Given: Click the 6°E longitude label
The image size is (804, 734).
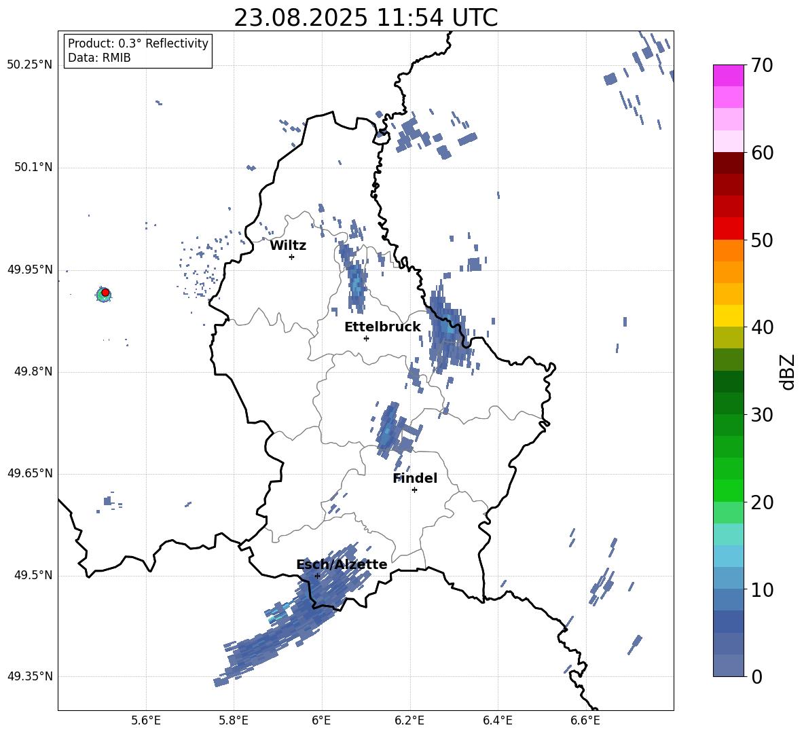Looking at the screenshot, I should point(321,720).
